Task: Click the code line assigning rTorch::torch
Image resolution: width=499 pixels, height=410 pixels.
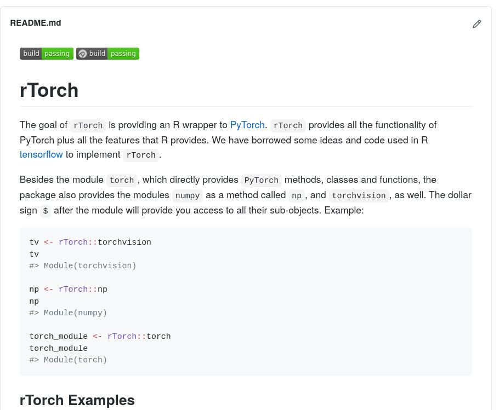Action: 100,337
